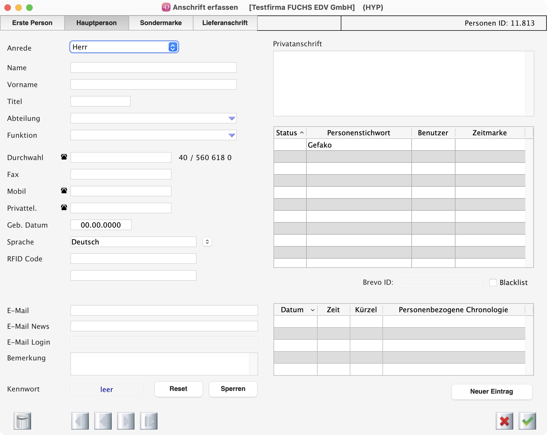This screenshot has width=547, height=435.
Task: Expand the Abteilung dropdown arrow
Action: click(x=232, y=118)
